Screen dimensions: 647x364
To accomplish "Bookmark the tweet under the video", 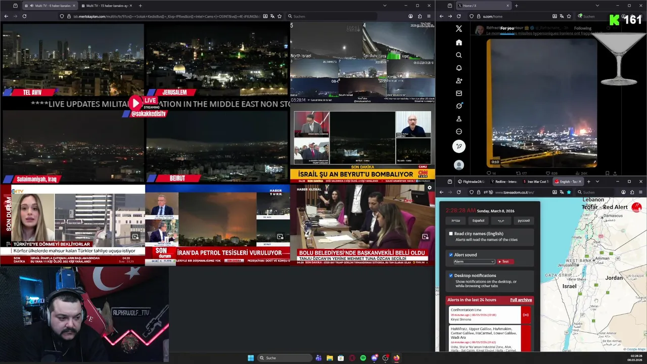I will [607, 173].
